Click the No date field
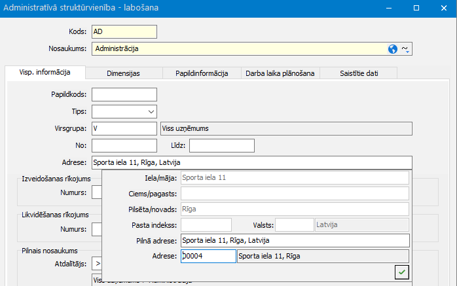Viewport: 457px width, 286px height. 124,145
